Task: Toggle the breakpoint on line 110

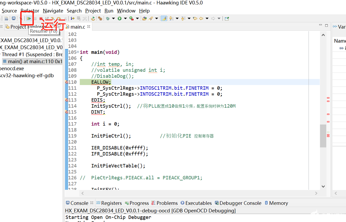Action: tap(66, 82)
